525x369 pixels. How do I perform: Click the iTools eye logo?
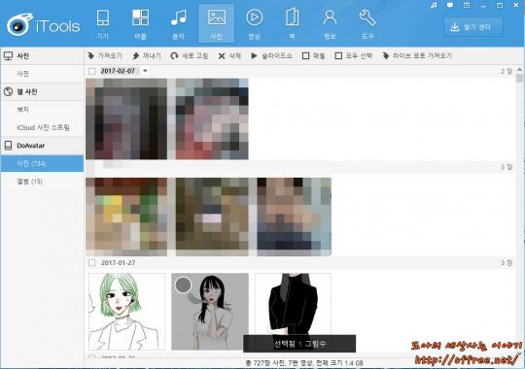[x=20, y=24]
